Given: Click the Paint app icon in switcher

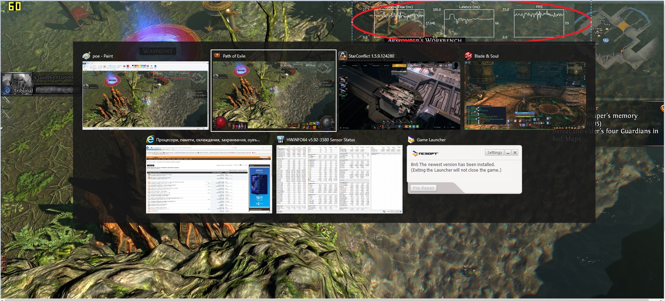Looking at the screenshot, I should [x=86, y=56].
